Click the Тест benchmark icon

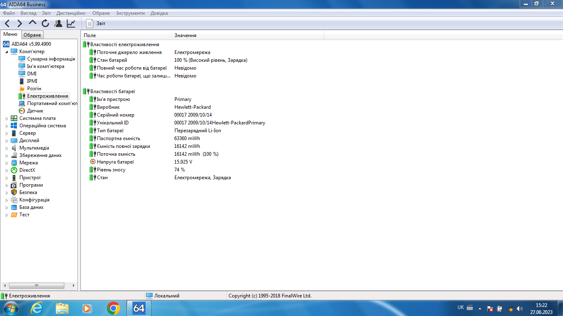pyautogui.click(x=14, y=215)
